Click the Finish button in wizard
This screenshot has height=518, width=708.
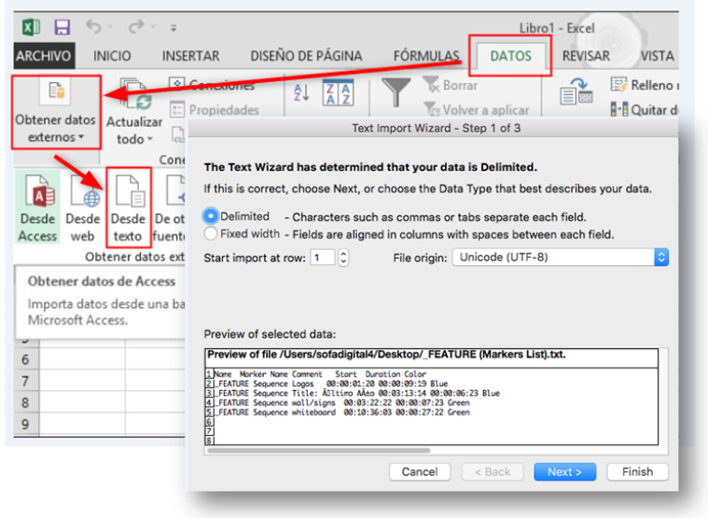click(x=637, y=471)
